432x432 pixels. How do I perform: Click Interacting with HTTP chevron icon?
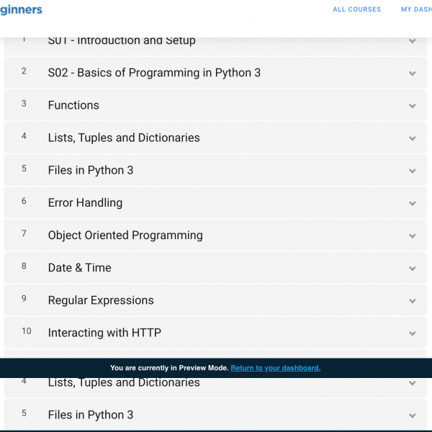click(412, 333)
